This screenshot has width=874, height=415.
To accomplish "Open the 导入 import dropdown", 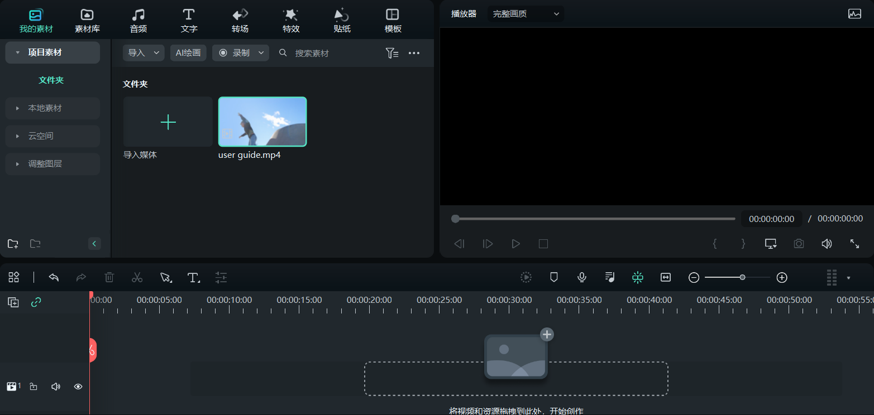I will pyautogui.click(x=144, y=53).
